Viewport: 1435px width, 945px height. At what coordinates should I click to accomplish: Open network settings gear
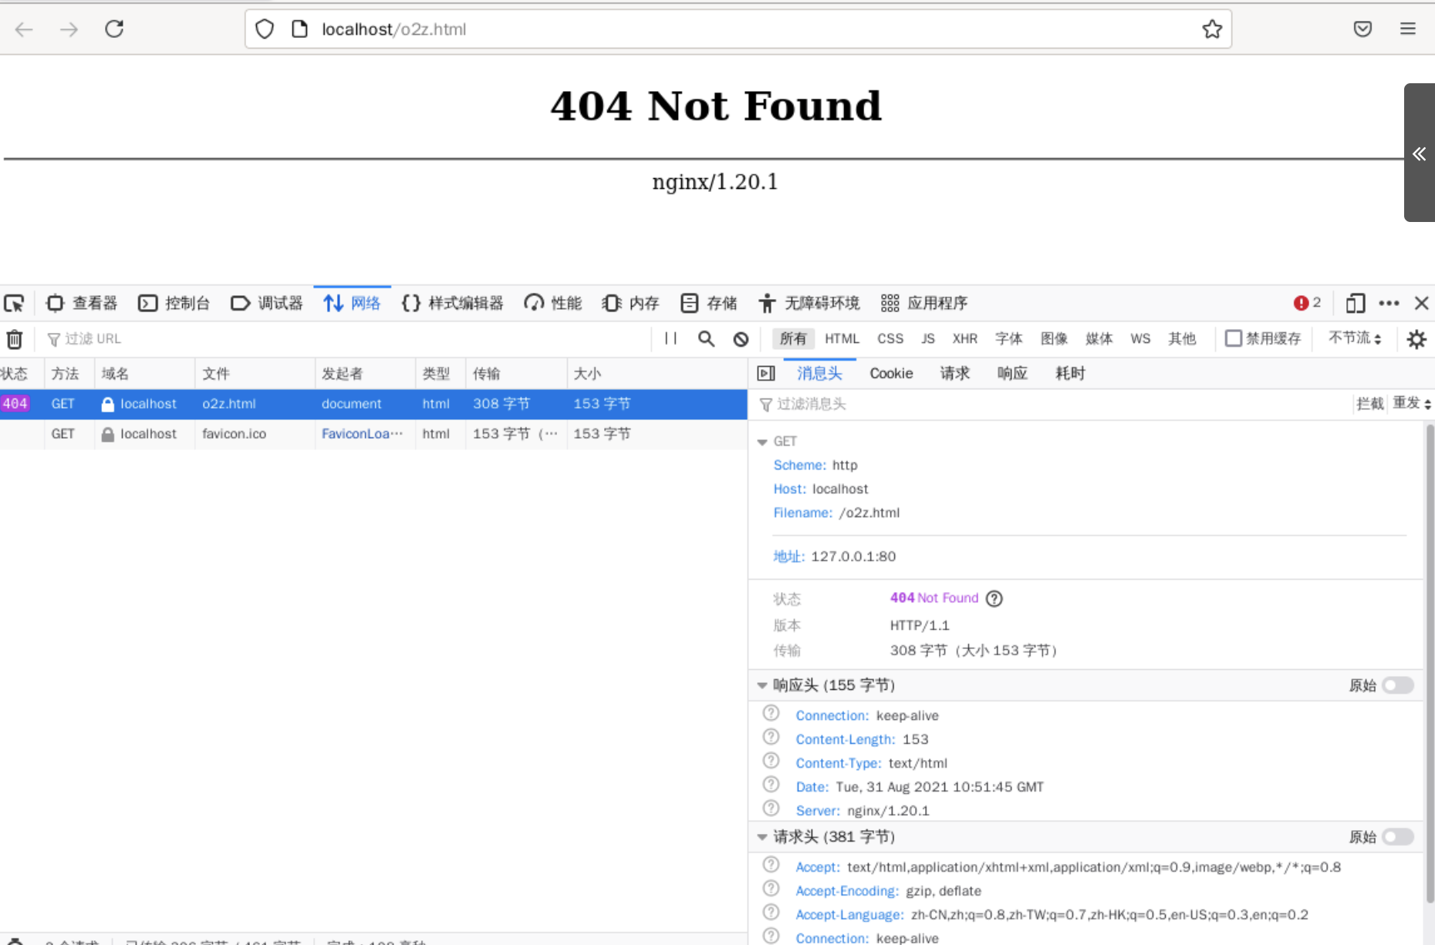tap(1416, 339)
